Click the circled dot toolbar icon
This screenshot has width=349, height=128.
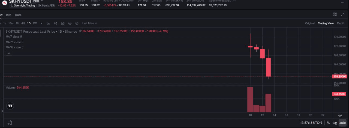point(77,23)
